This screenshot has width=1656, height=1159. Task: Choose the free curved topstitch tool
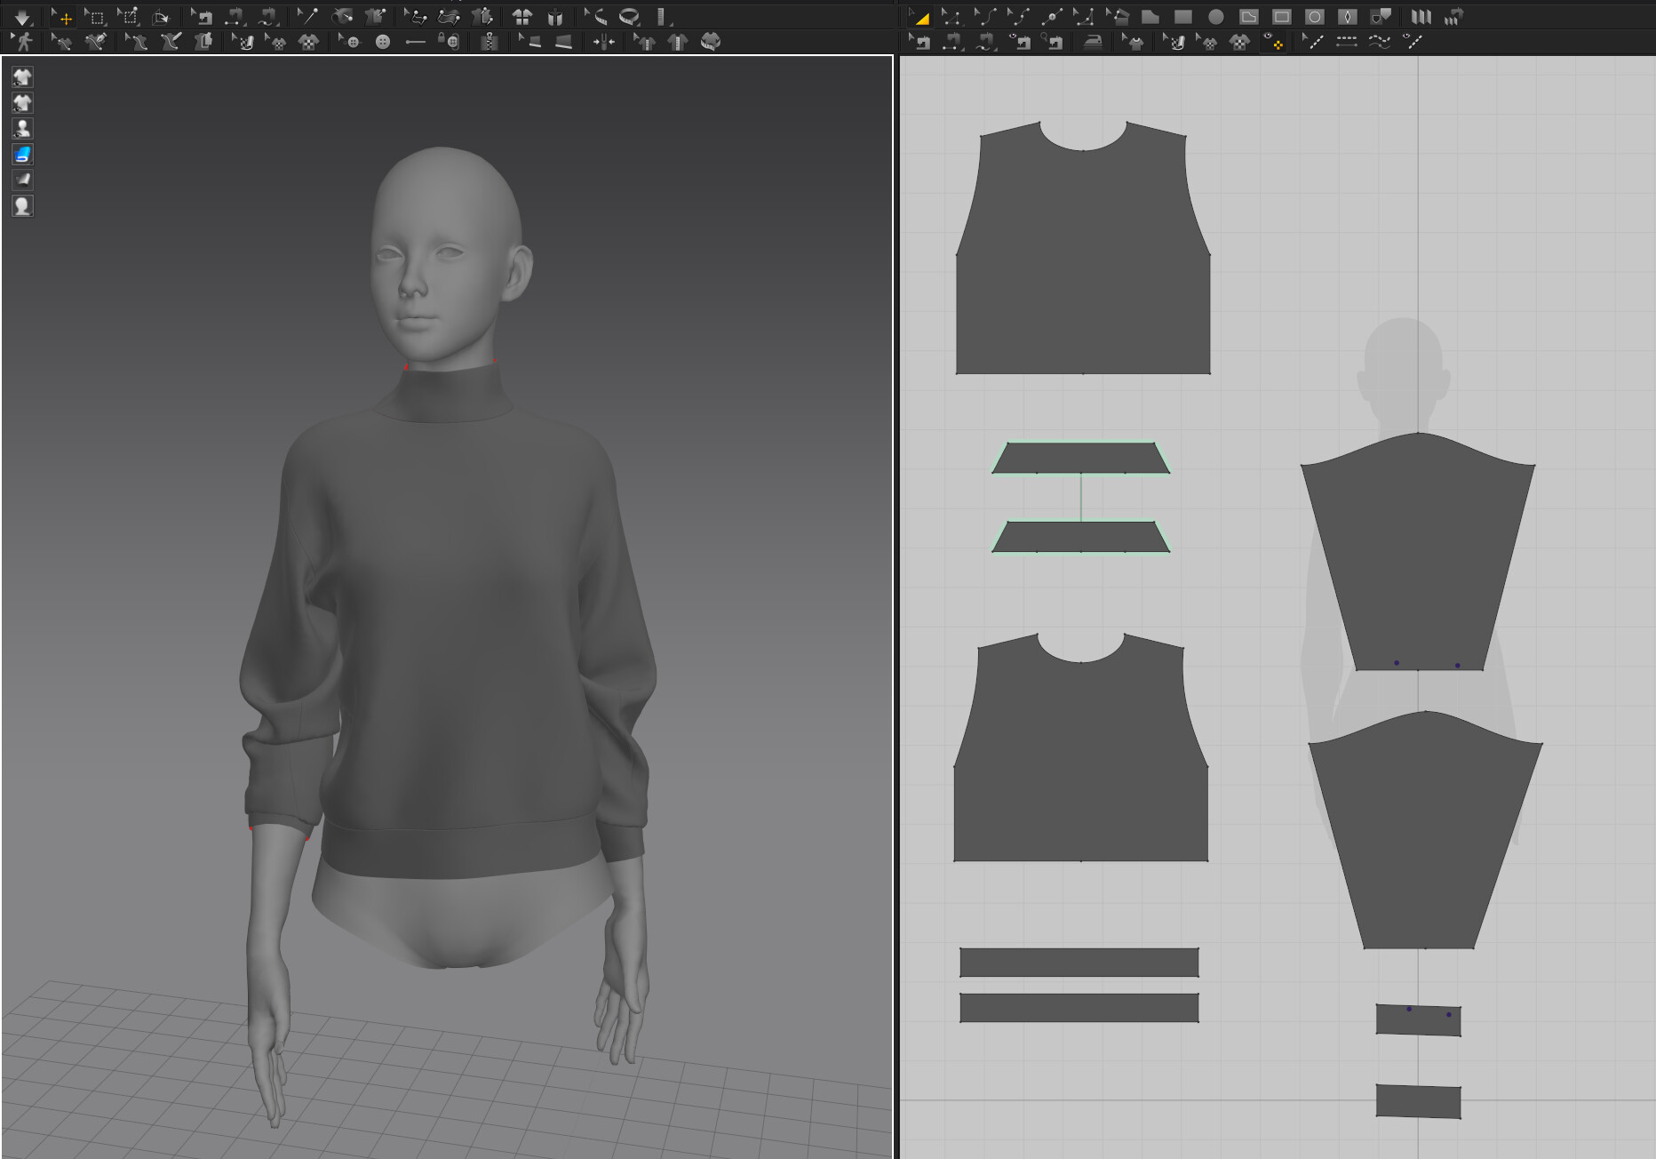point(1379,42)
